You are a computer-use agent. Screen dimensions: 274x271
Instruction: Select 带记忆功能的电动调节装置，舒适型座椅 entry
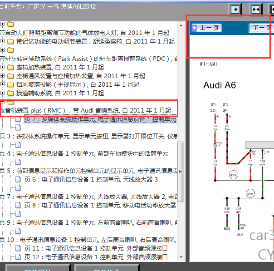point(95,41)
